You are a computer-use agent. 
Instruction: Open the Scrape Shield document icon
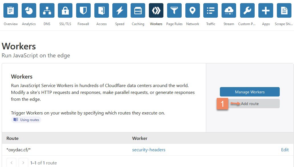(284, 11)
